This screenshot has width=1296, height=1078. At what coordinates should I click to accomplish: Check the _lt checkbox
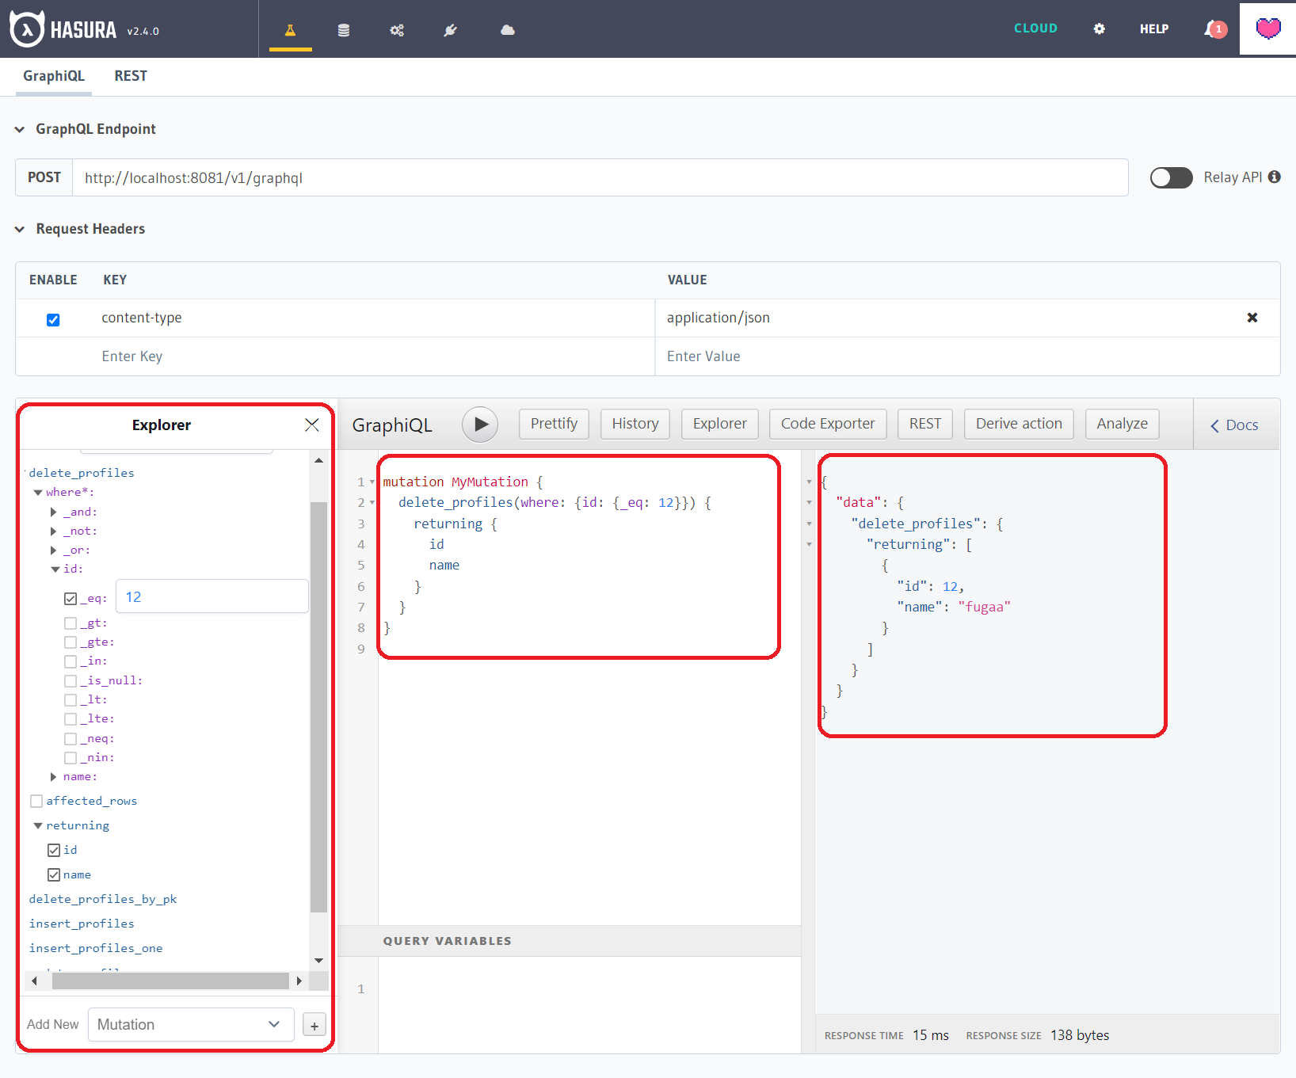pos(71,700)
